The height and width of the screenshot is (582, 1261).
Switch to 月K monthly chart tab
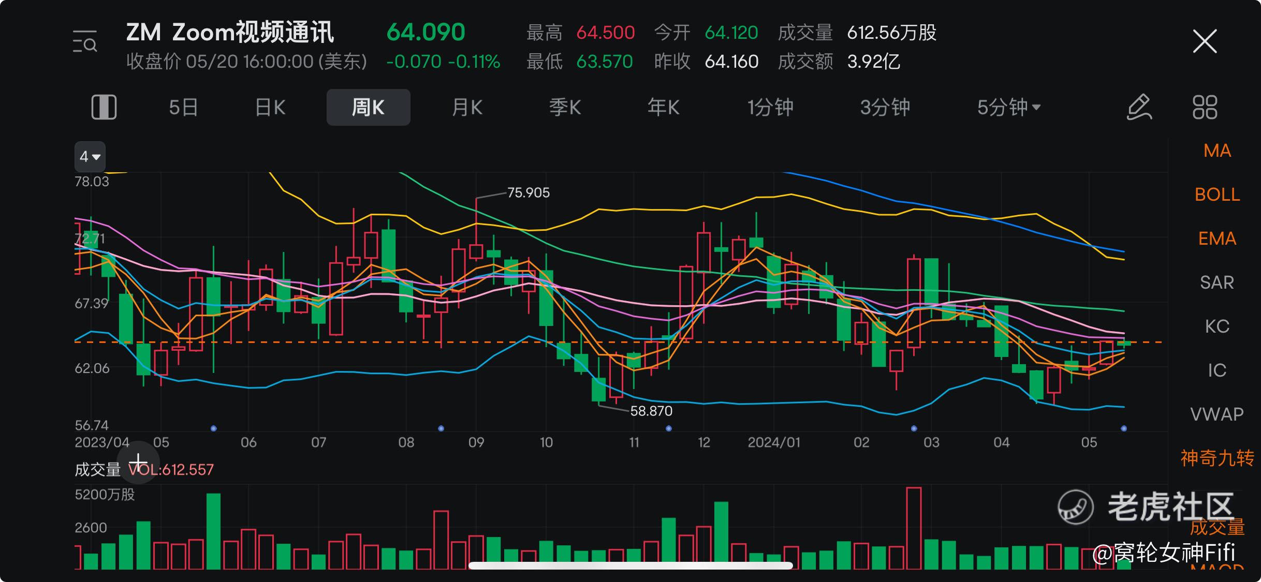pos(467,108)
